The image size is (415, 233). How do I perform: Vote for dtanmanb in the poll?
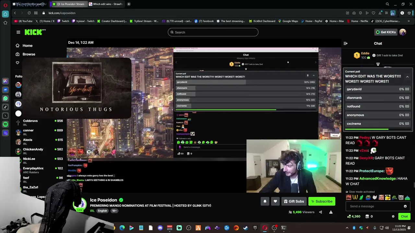378,98
